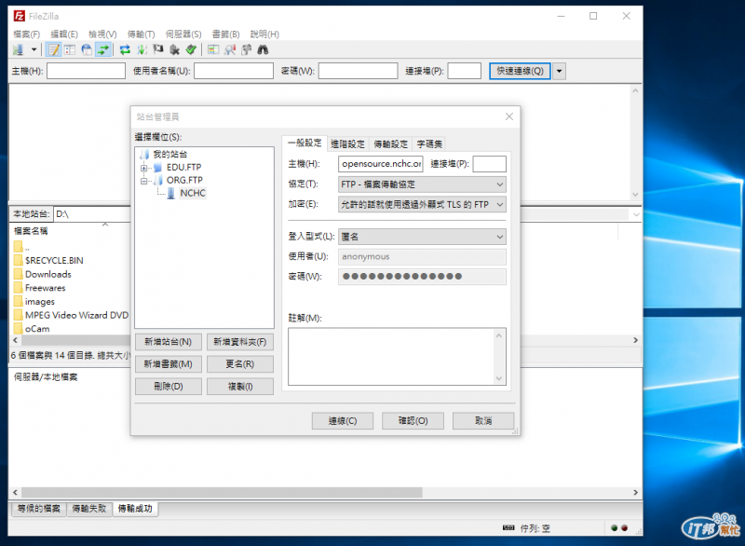Viewport: 745px width, 546px height.
Task: Switch to the 等候的檔案 queue tab
Action: click(x=39, y=509)
